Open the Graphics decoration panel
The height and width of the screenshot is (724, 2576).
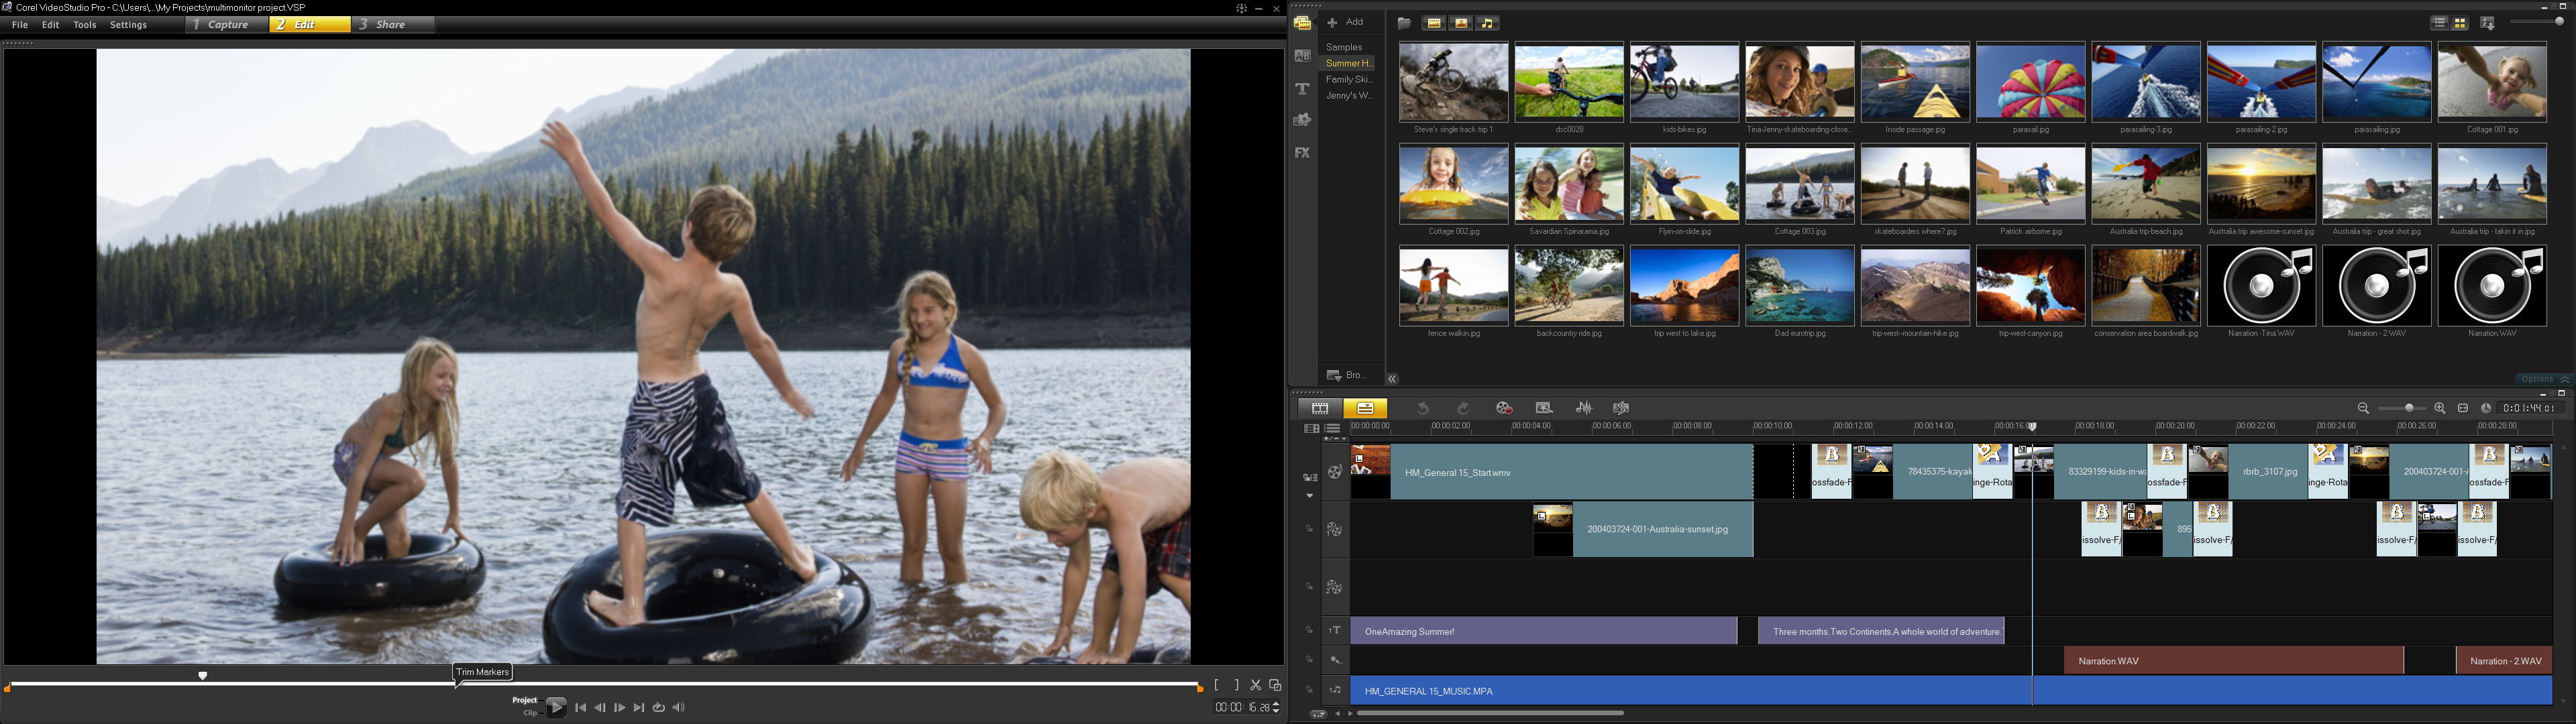coord(1302,120)
